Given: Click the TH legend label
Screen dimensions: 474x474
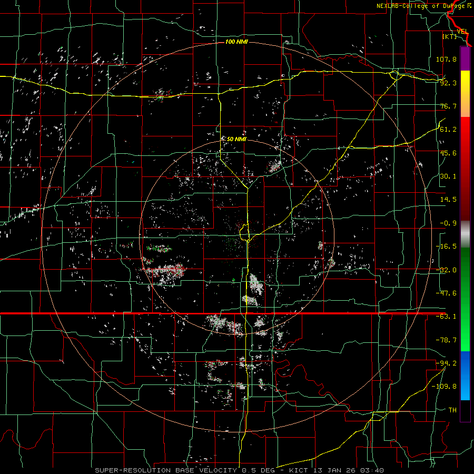Looking at the screenshot, I should (x=452, y=410).
